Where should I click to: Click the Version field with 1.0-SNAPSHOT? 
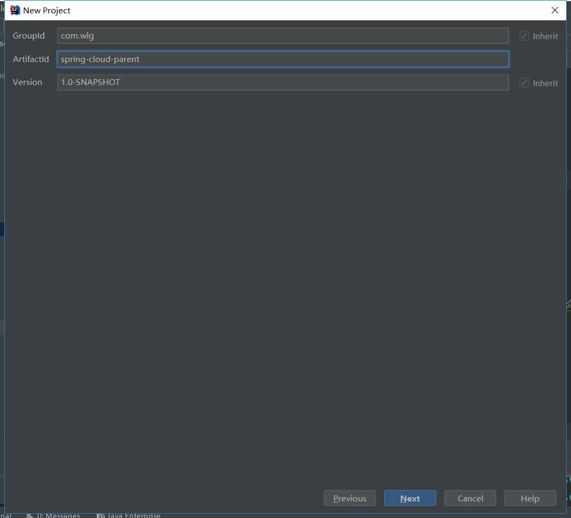tap(283, 82)
